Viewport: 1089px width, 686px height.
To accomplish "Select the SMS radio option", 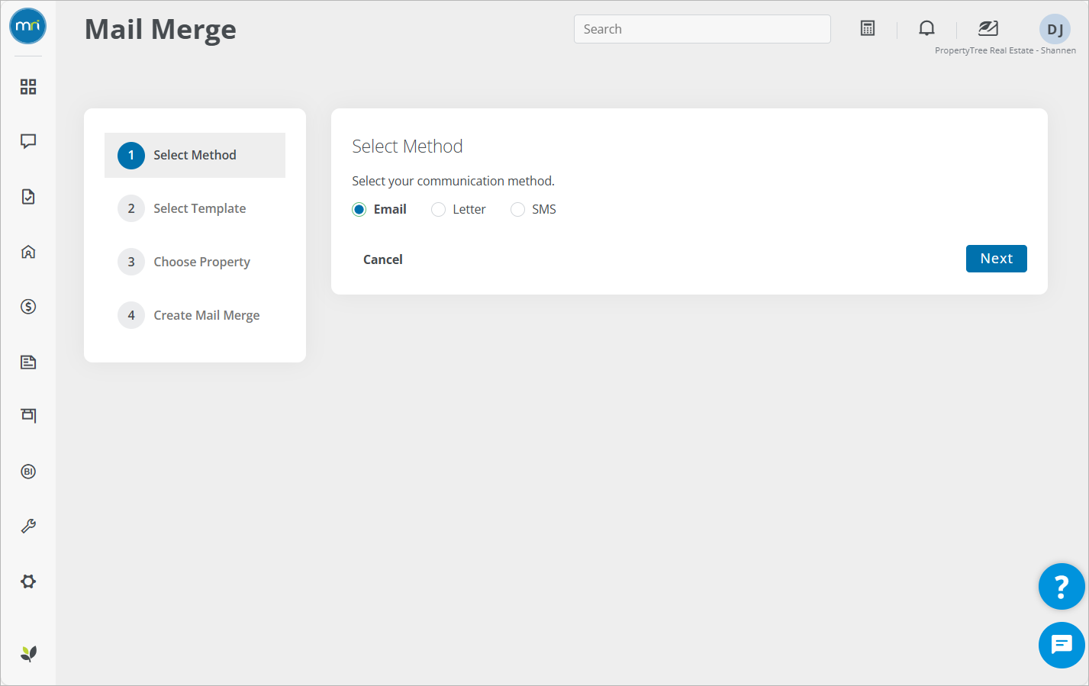I will coord(517,210).
